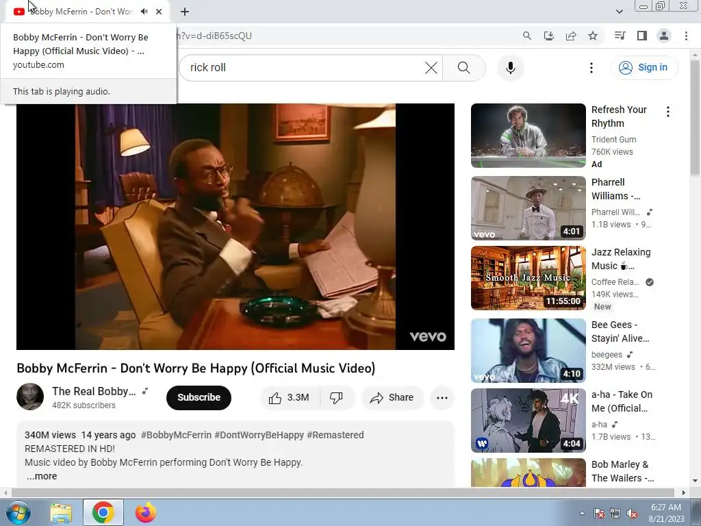Click the zoom magnifier icon in address bar
The image size is (701, 526).
pyautogui.click(x=527, y=36)
